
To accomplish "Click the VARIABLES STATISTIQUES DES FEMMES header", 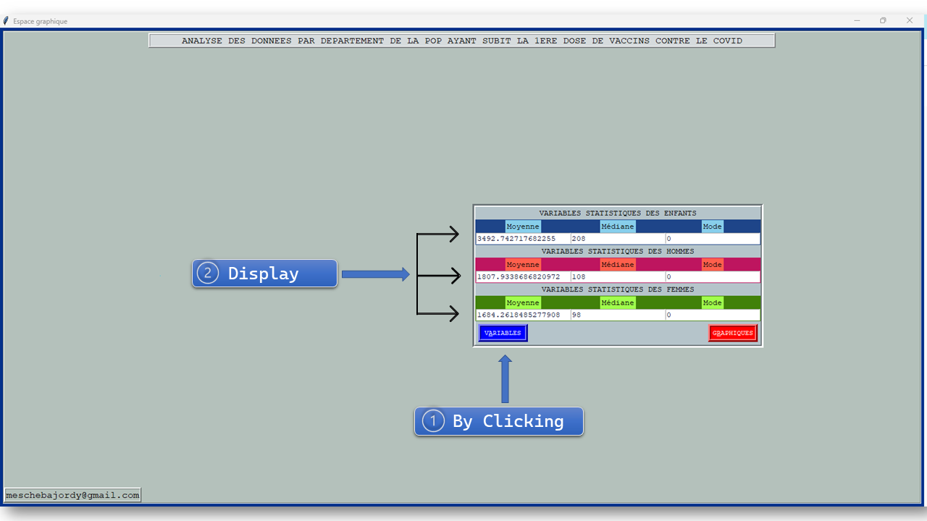I will [617, 289].
